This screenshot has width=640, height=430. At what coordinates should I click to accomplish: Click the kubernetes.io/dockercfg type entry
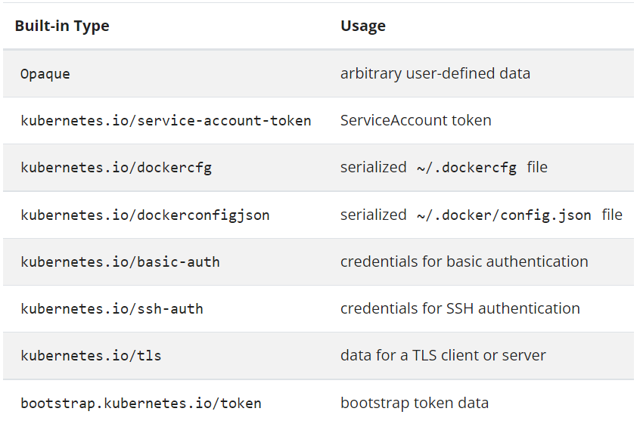click(x=117, y=168)
